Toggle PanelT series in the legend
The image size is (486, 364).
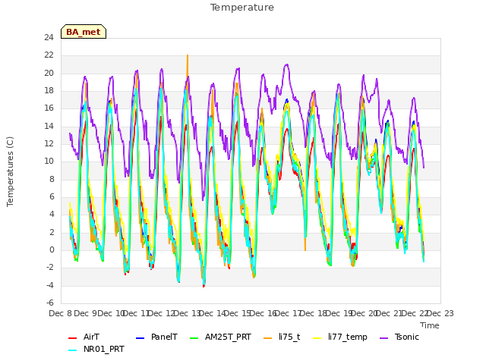[164, 337]
